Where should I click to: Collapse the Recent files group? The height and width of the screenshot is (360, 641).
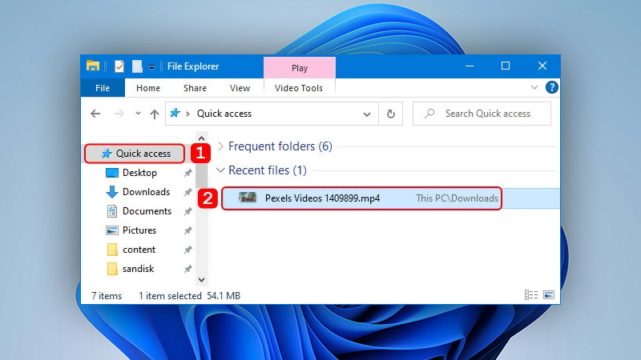(220, 170)
